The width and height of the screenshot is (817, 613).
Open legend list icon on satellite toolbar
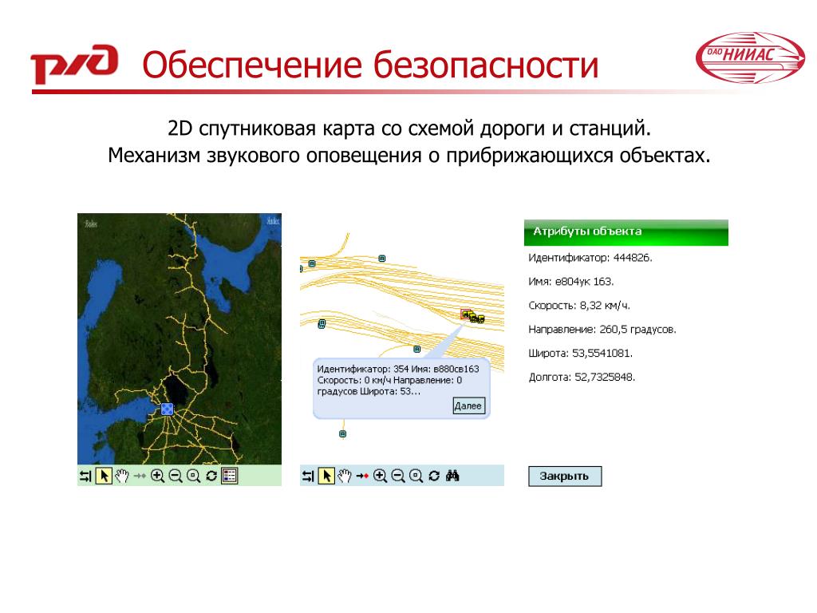coord(229,476)
